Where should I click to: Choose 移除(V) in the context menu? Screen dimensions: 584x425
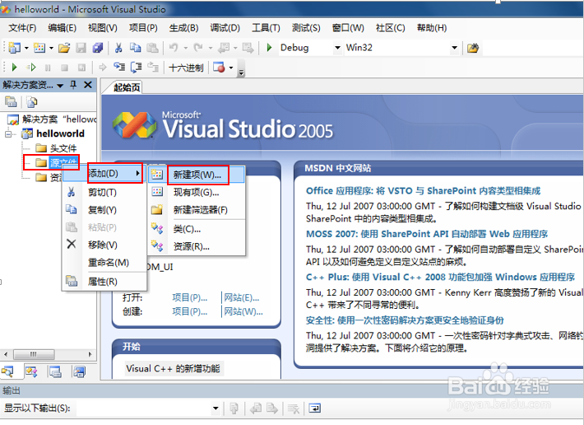tap(104, 245)
